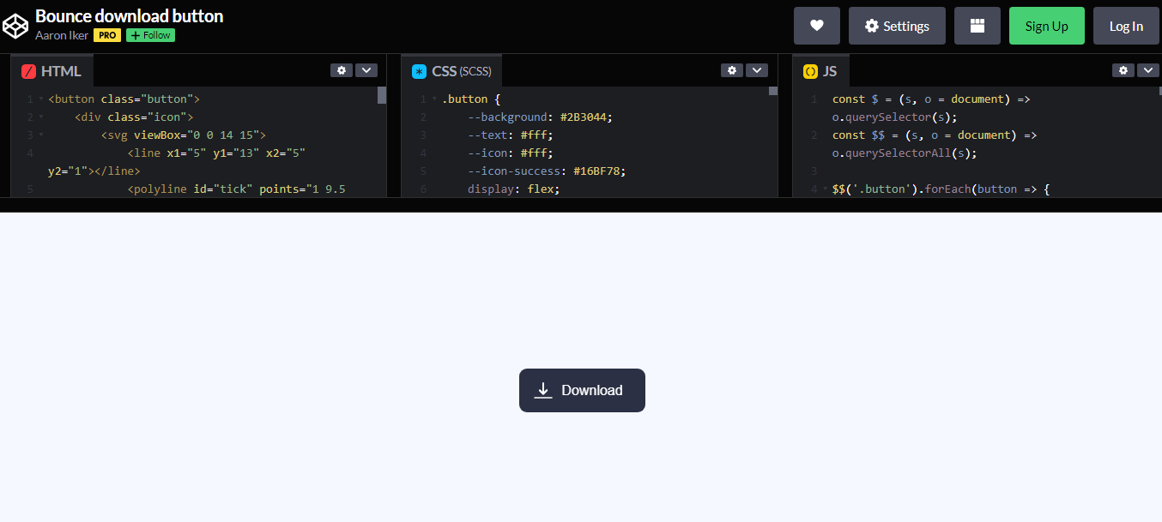This screenshot has height=522, width=1162.
Task: Click the green Sign Up button
Action: click(1046, 26)
